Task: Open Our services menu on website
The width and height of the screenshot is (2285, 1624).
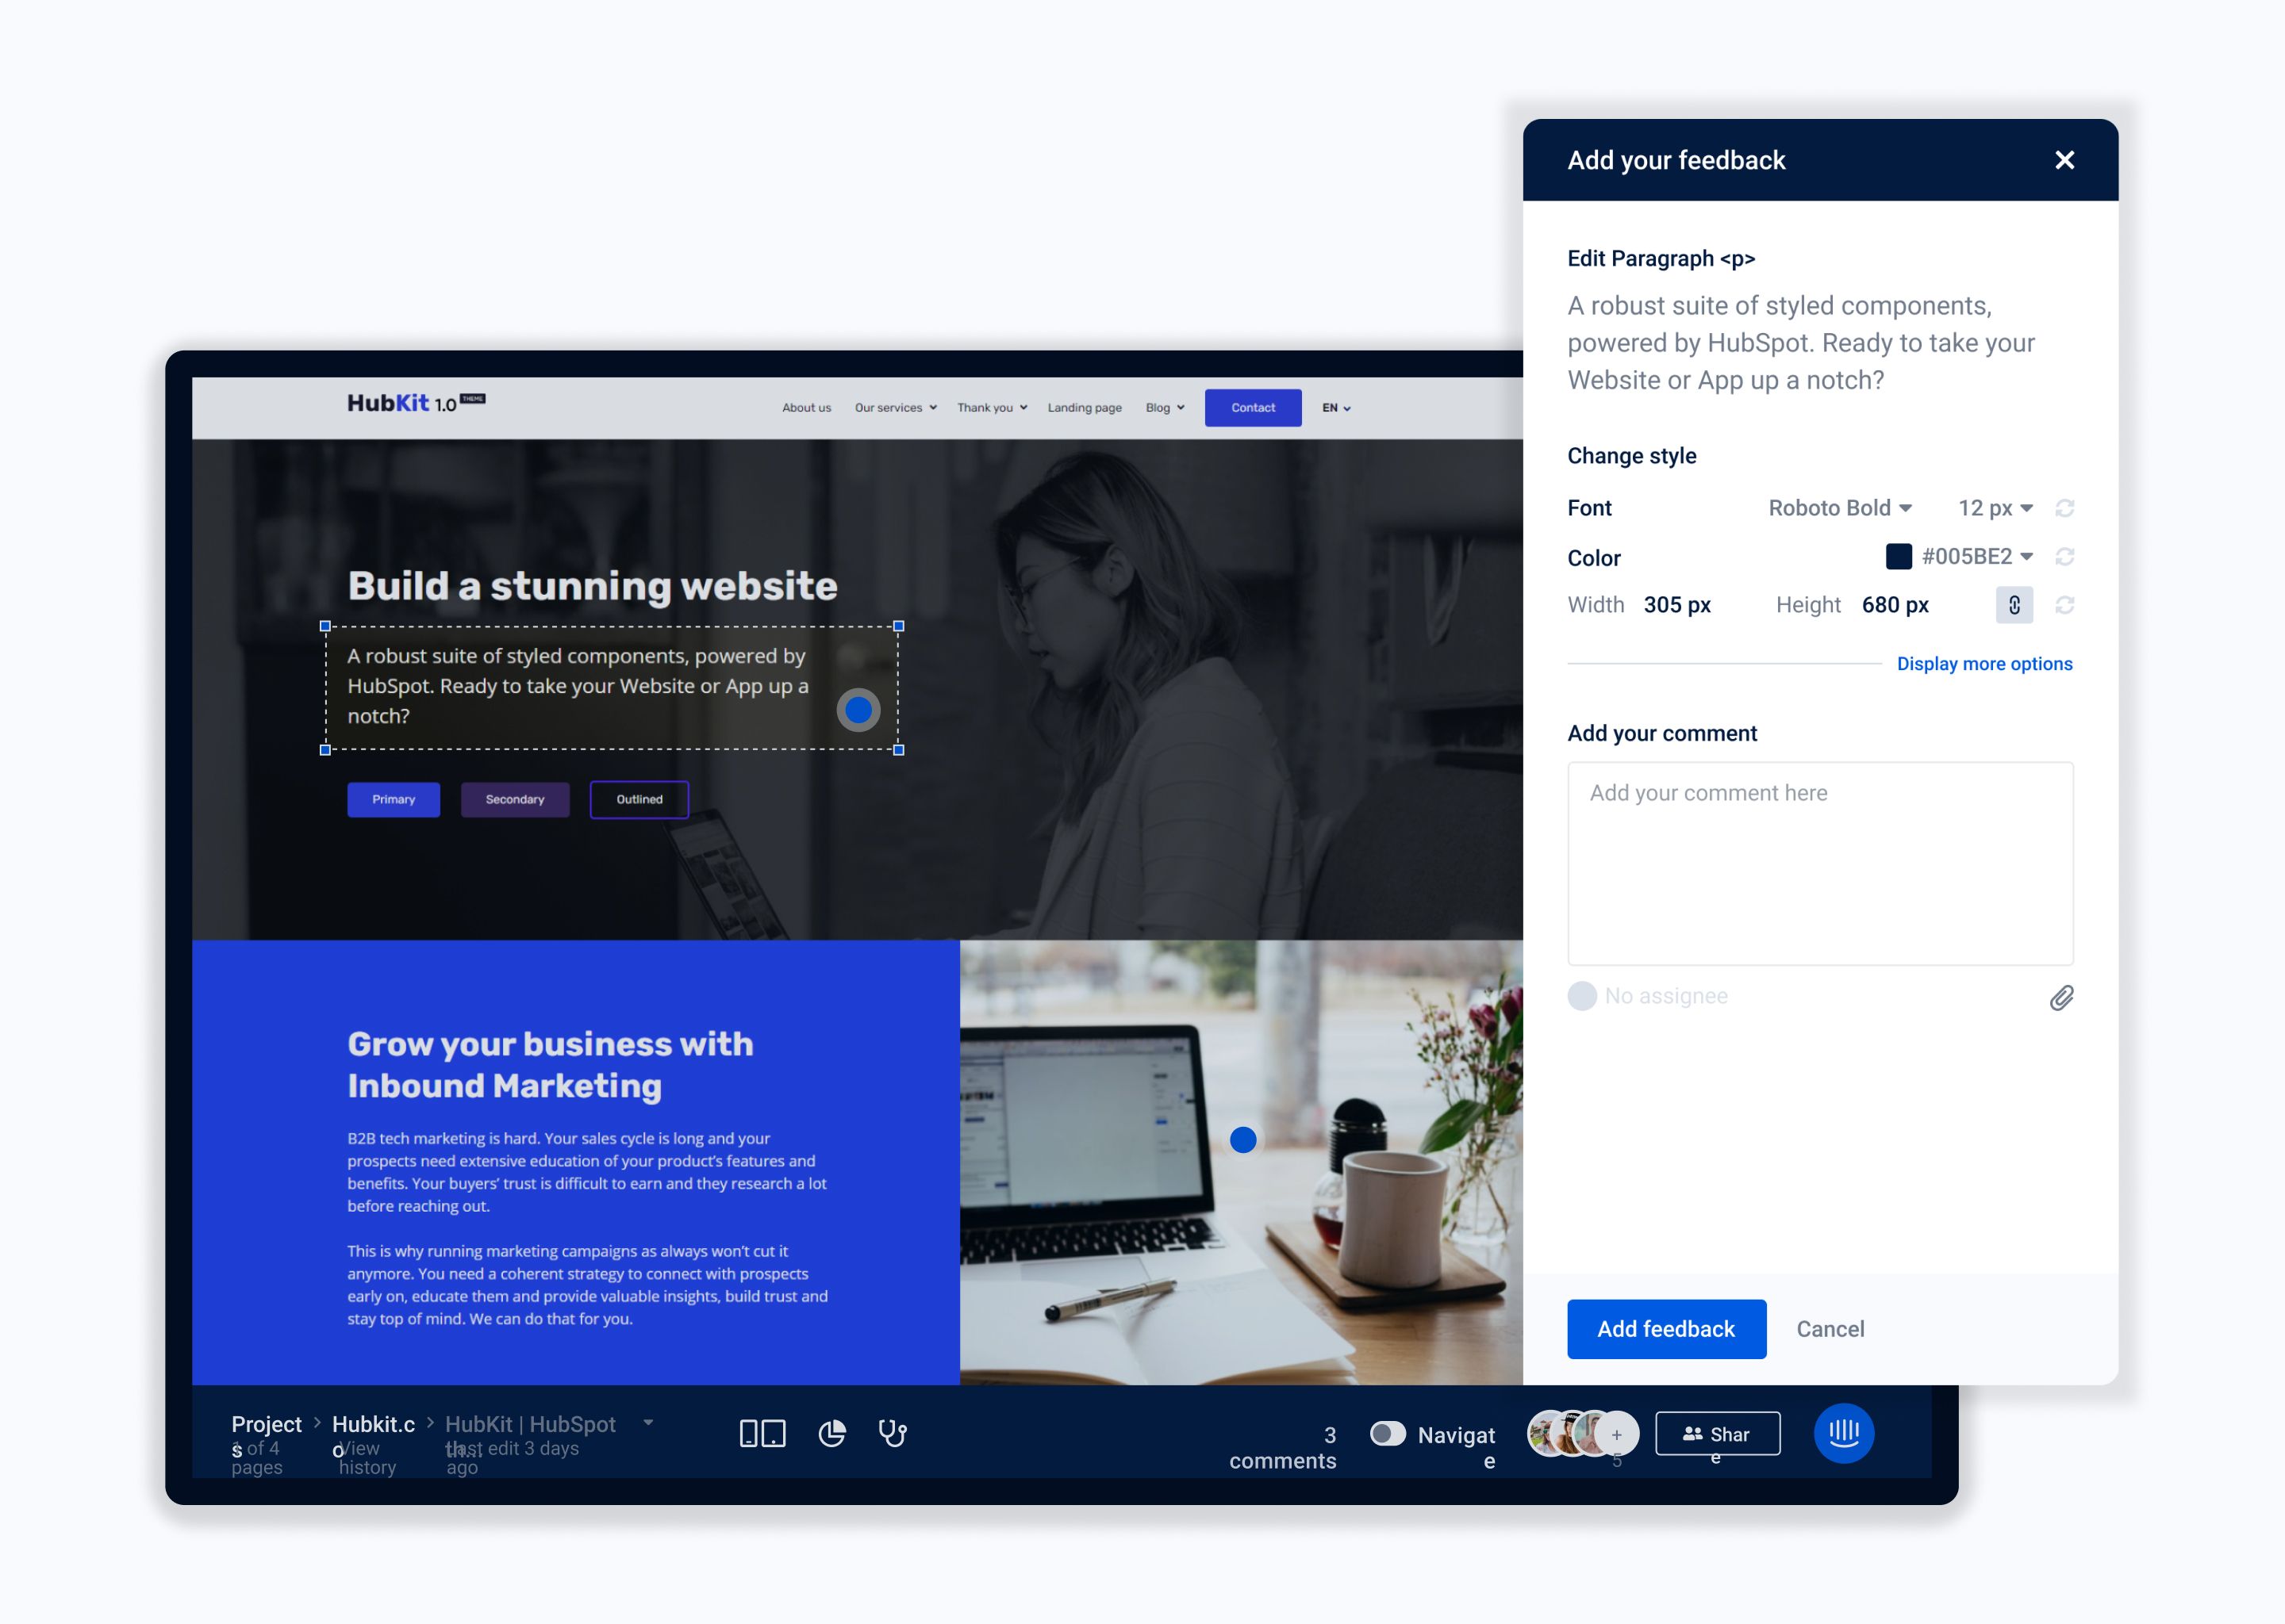Action: (x=896, y=408)
